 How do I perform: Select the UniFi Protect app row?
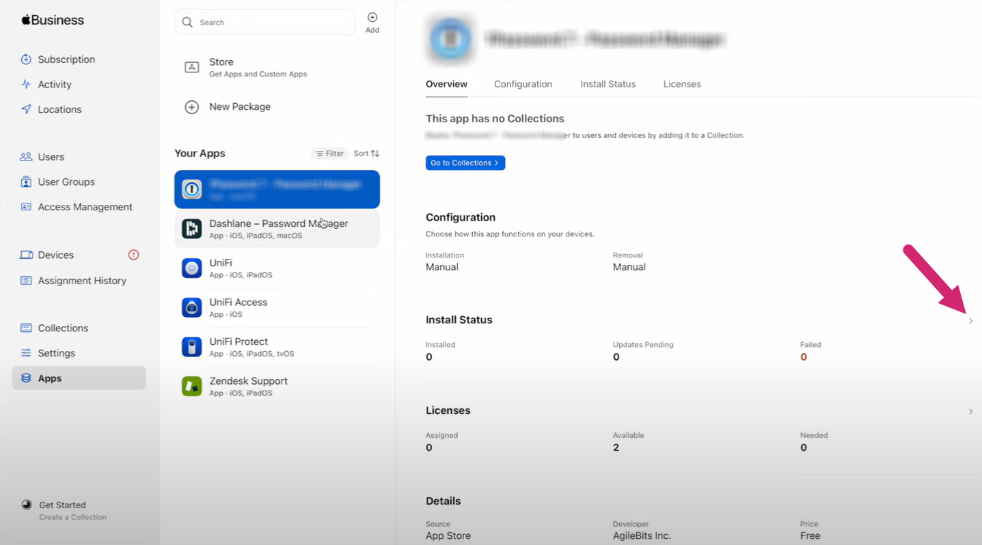pos(277,347)
